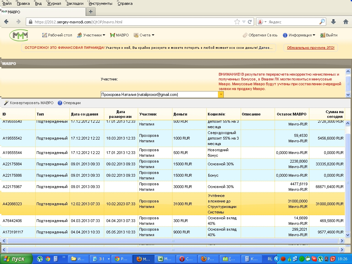
Task: Open the Правка menu
Action: pyautogui.click(x=23, y=3)
